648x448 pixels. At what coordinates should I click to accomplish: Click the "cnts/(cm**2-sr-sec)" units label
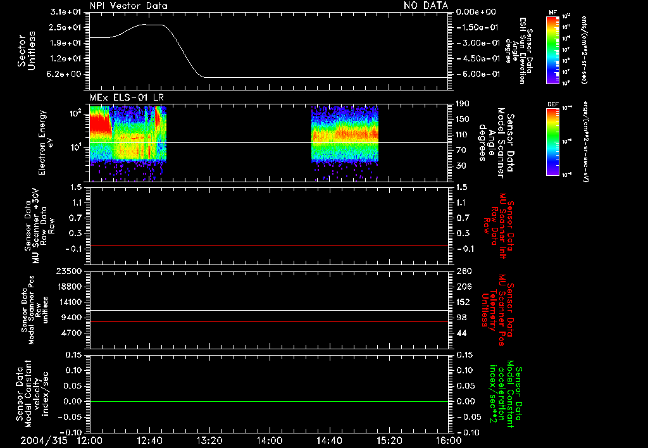[x=584, y=50]
